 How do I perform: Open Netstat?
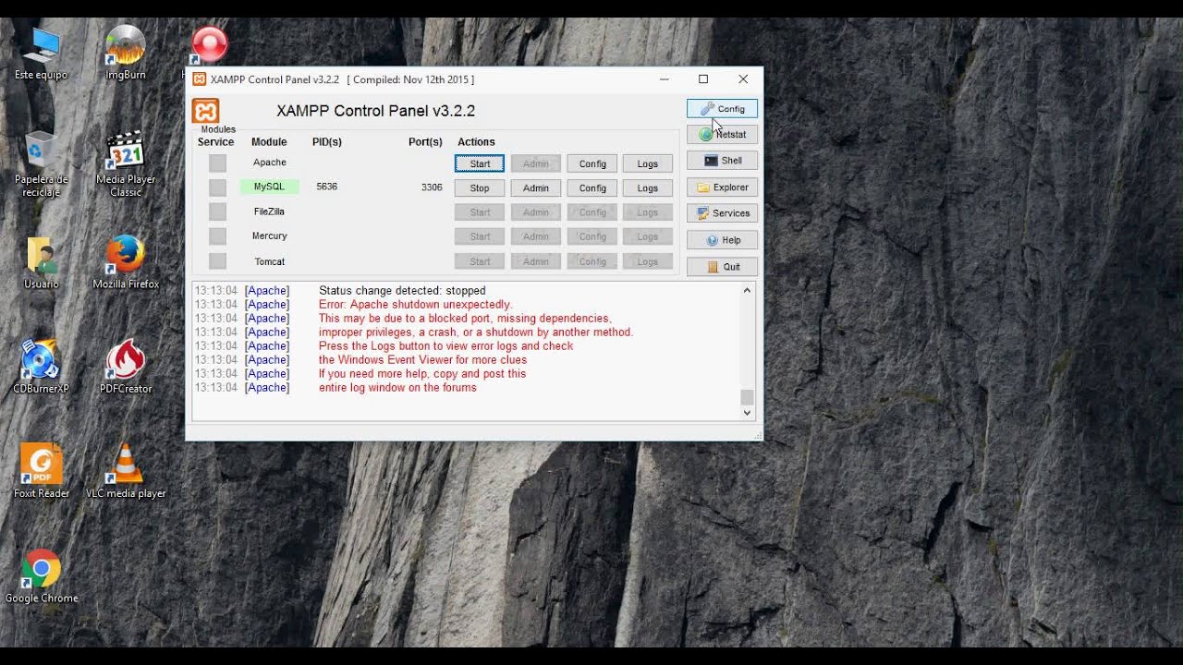point(722,135)
